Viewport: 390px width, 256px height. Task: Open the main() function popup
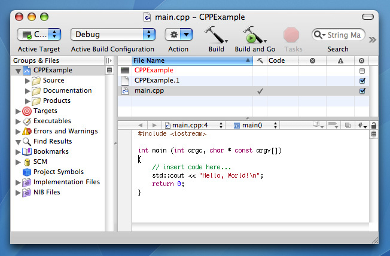click(255, 125)
